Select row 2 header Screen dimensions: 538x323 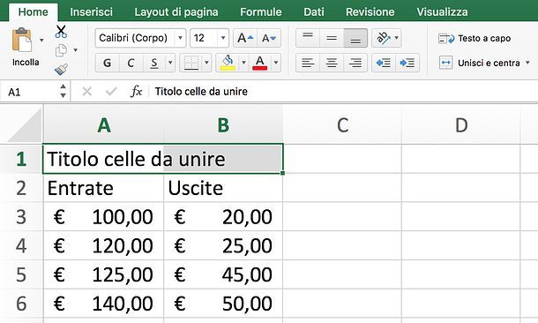pyautogui.click(x=21, y=188)
